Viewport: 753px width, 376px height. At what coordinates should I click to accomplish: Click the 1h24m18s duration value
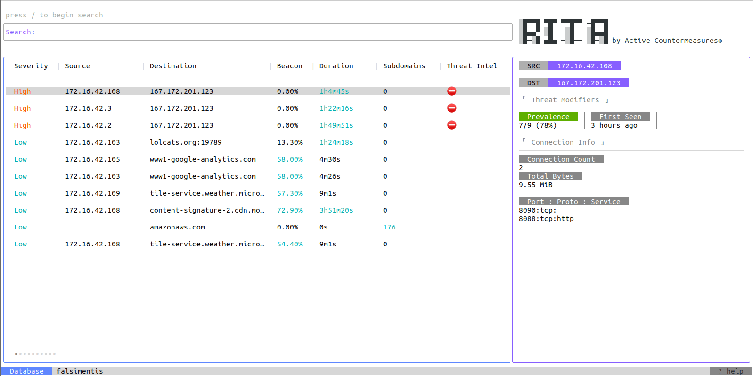coord(336,142)
